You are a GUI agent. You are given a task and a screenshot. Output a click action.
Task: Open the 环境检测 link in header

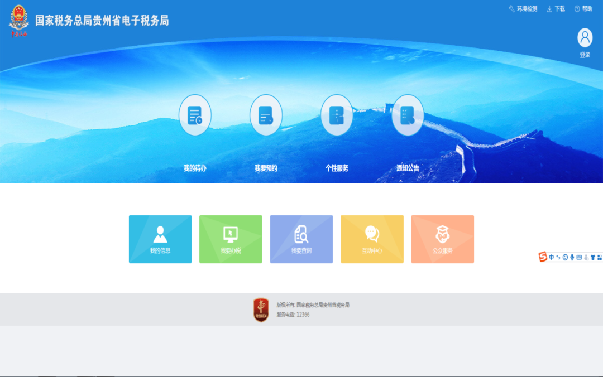pos(523,9)
